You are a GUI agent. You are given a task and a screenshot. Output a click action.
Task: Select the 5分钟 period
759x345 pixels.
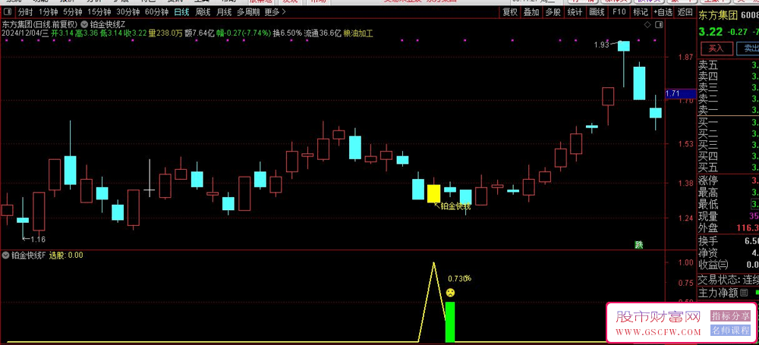pos(73,12)
